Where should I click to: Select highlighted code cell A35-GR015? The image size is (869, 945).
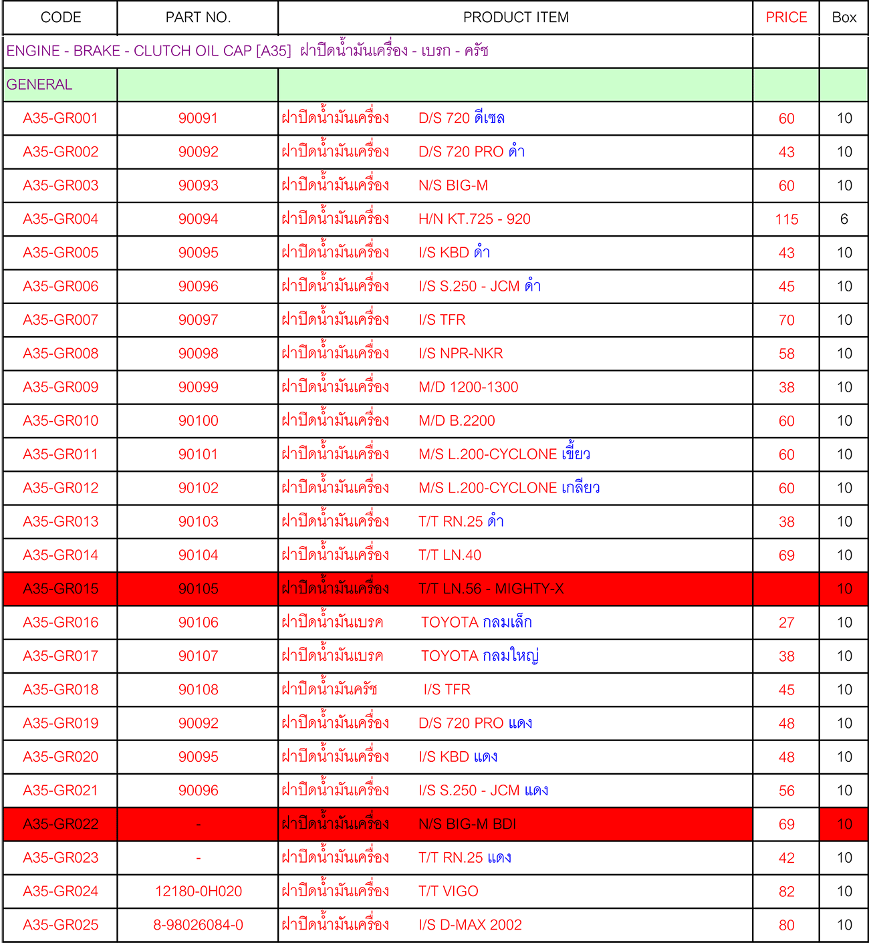pyautogui.click(x=61, y=589)
